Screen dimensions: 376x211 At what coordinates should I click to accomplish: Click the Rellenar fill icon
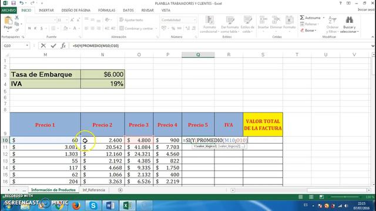click(302, 24)
